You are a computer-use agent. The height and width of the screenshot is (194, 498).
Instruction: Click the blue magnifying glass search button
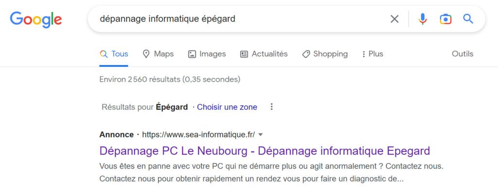click(468, 19)
